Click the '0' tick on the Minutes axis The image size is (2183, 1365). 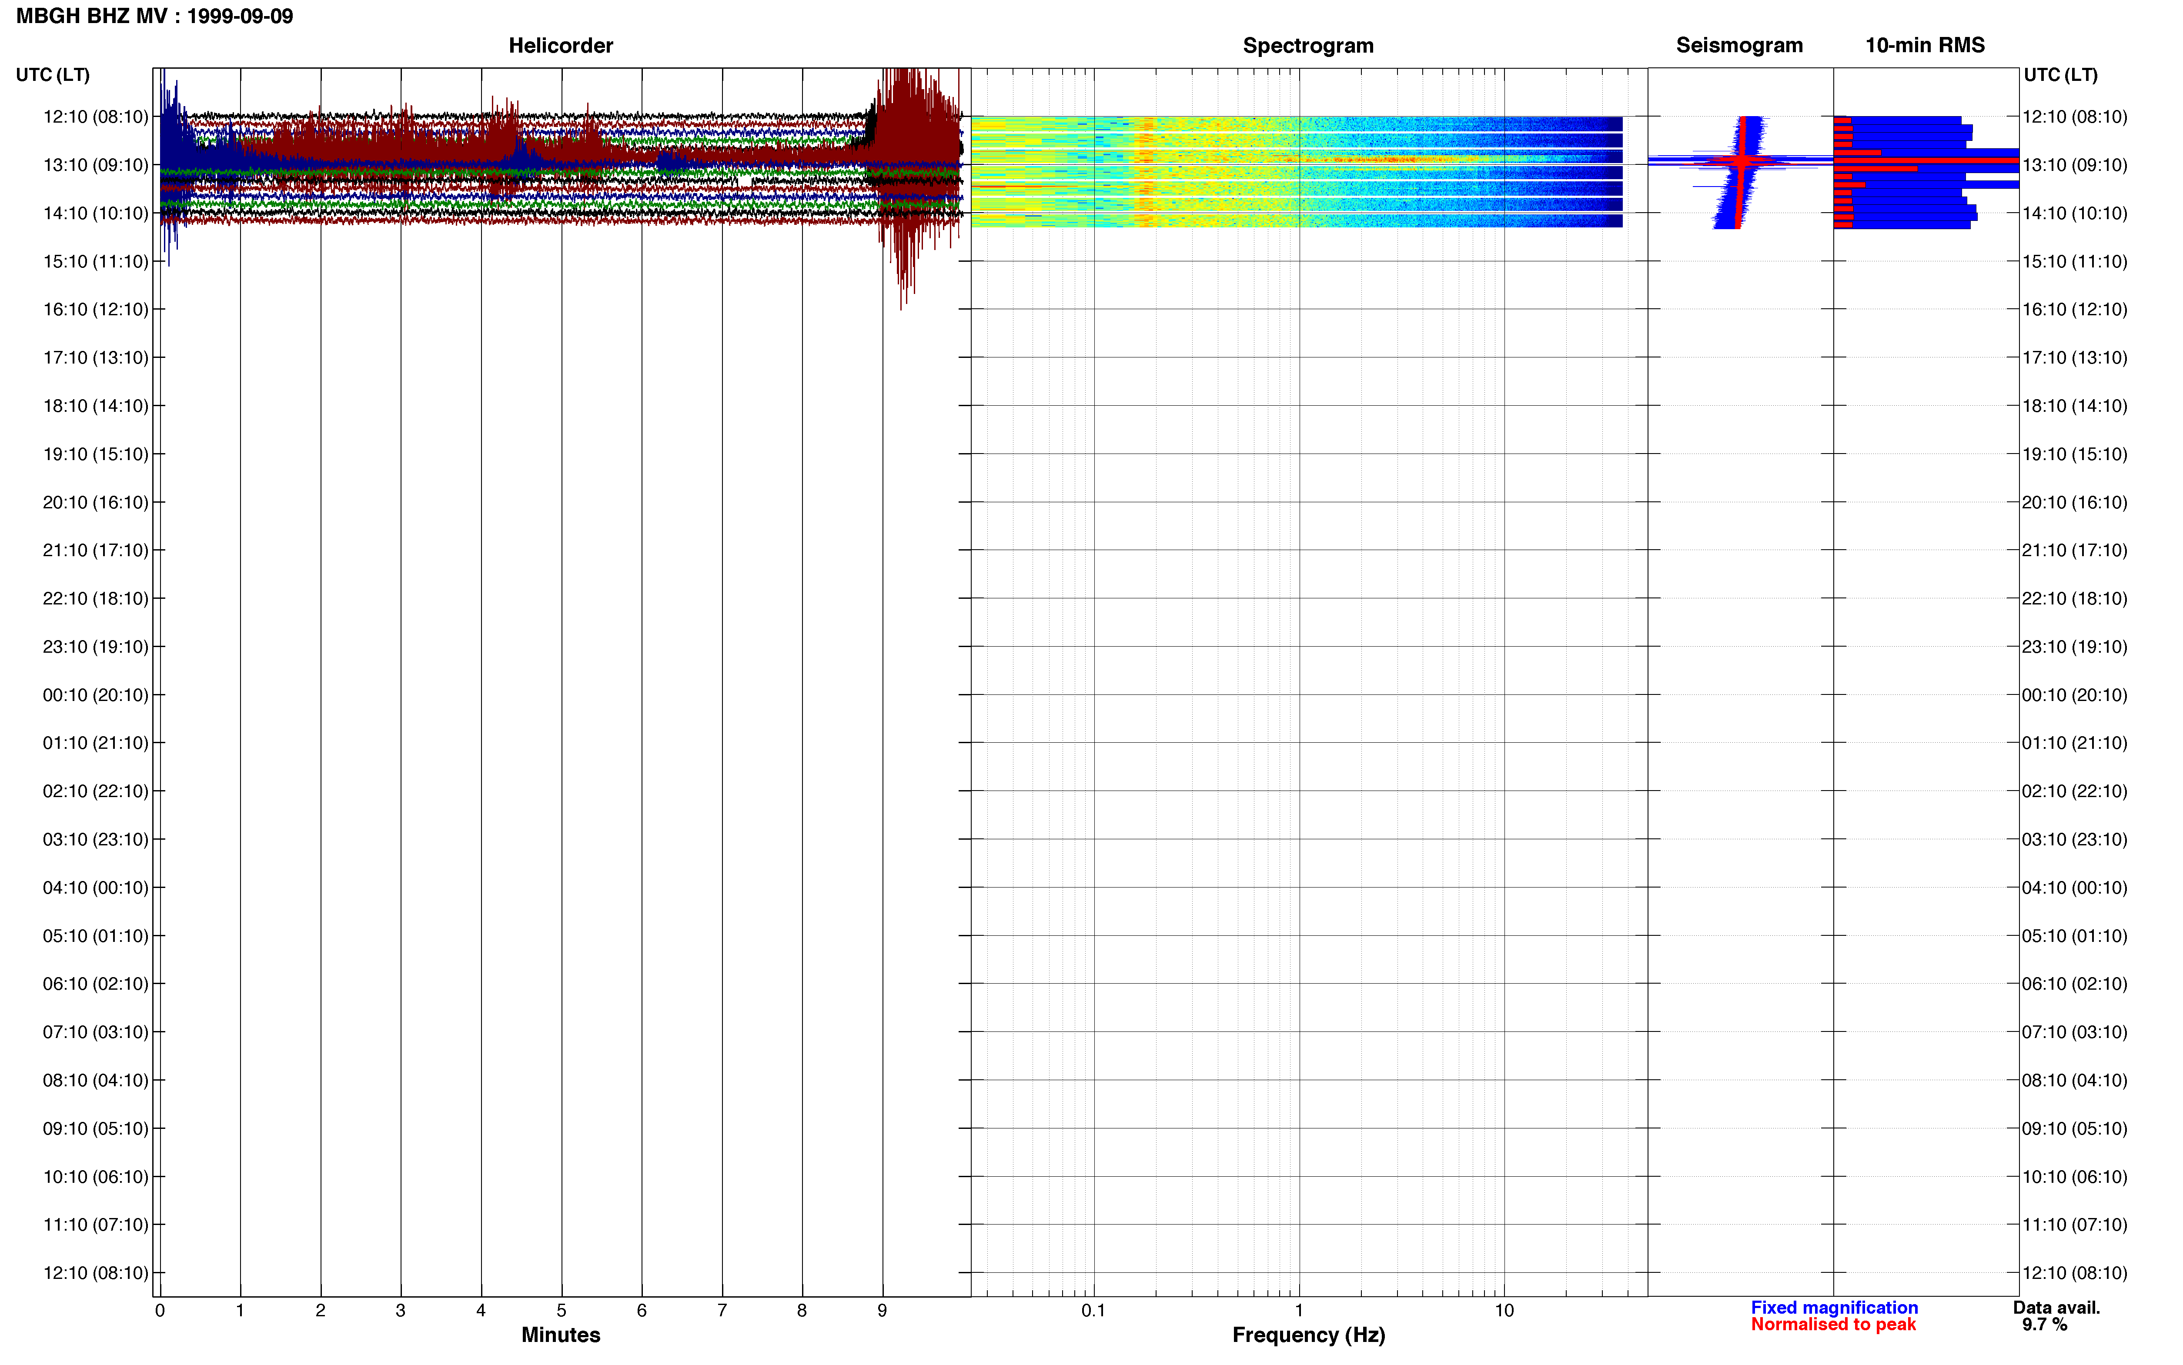pyautogui.click(x=160, y=1311)
